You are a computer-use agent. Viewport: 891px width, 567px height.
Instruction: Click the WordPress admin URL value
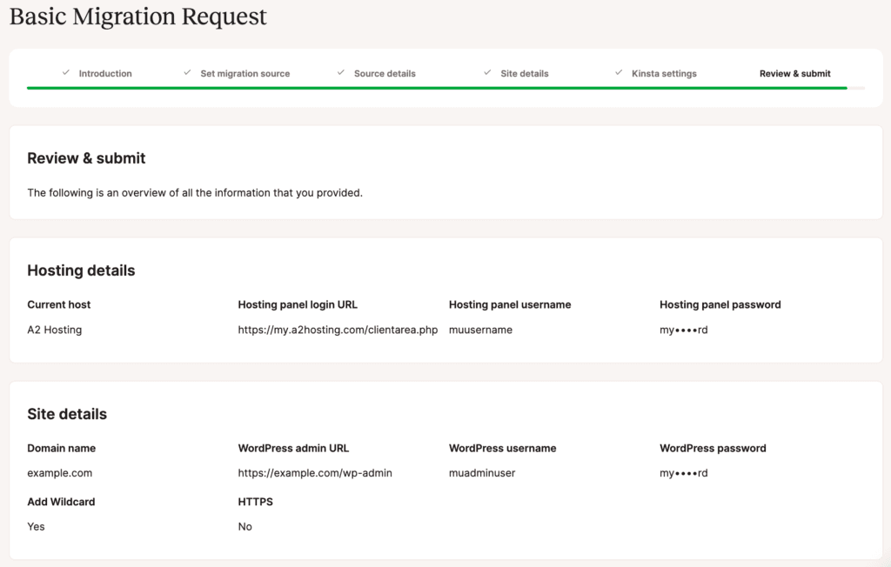(x=315, y=474)
